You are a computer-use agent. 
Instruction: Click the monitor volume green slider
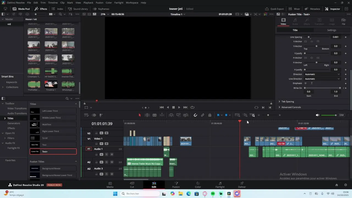tap(329, 115)
